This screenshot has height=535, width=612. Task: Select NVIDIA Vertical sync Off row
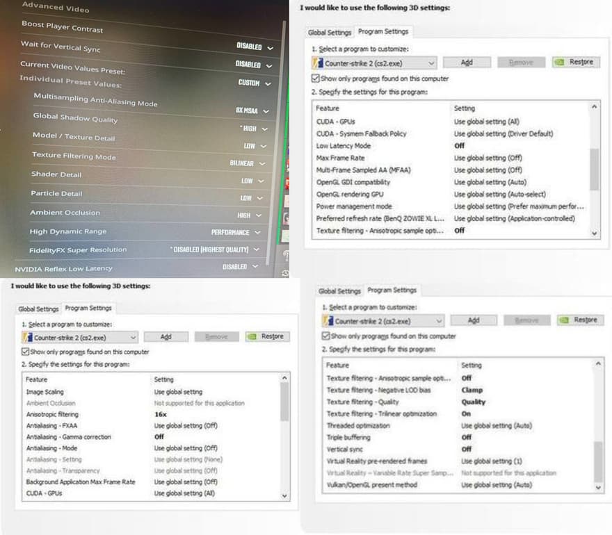[x=458, y=450]
